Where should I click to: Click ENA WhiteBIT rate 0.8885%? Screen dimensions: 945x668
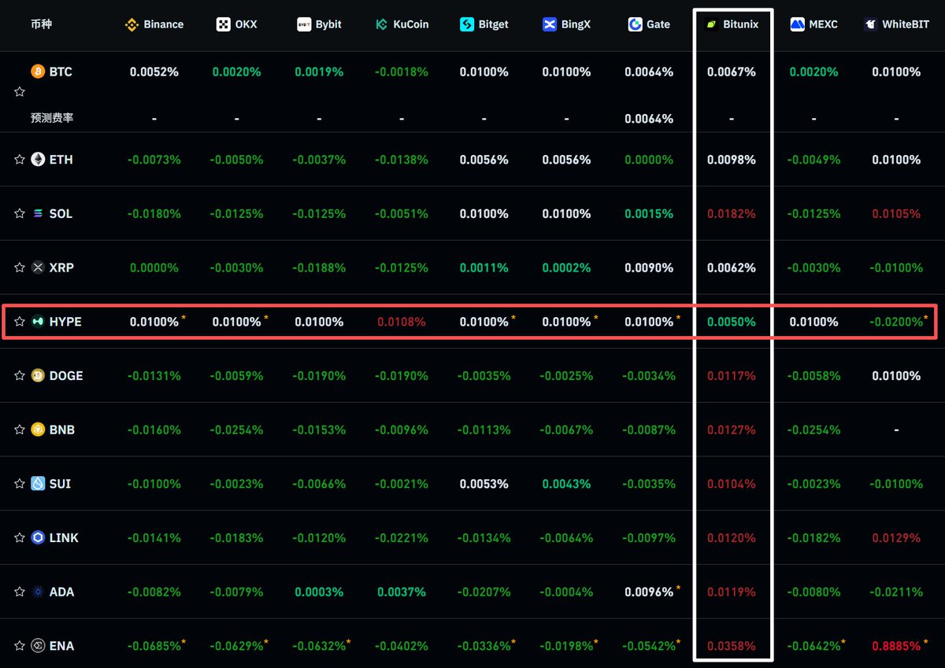click(896, 646)
